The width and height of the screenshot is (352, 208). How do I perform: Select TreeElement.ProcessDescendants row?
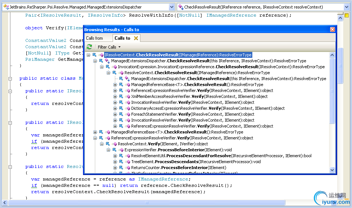click(x=196, y=162)
